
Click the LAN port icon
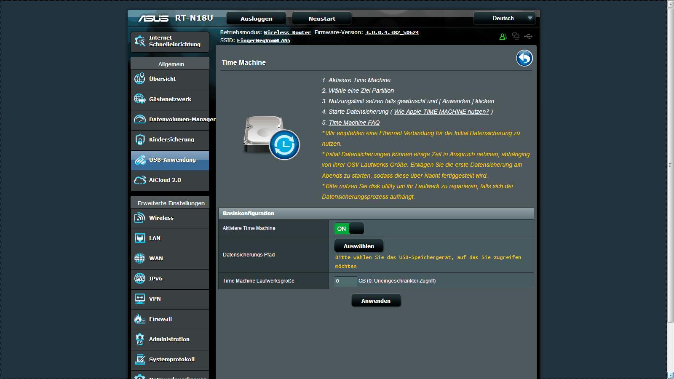click(x=140, y=238)
